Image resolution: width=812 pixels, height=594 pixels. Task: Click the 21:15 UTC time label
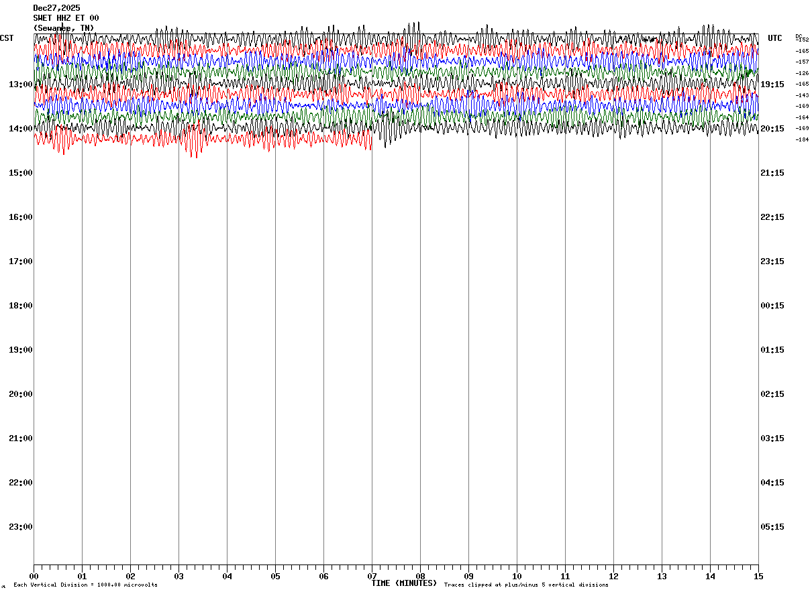click(x=772, y=173)
